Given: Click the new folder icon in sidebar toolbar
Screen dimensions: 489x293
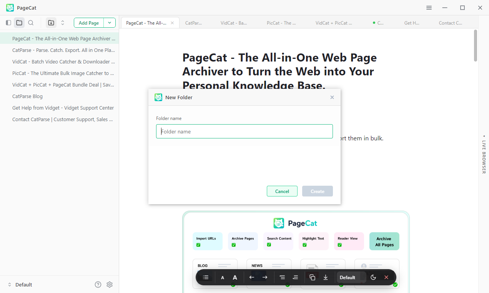Looking at the screenshot, I should [x=51, y=23].
